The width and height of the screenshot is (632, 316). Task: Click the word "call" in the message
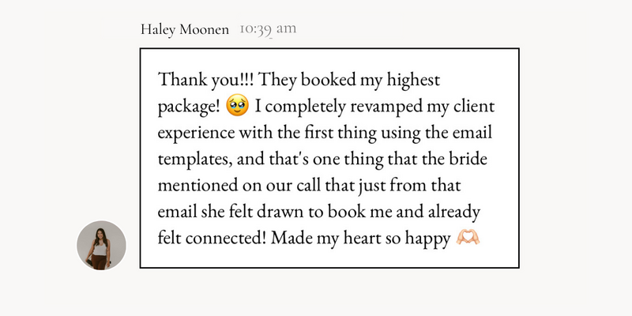304,186
